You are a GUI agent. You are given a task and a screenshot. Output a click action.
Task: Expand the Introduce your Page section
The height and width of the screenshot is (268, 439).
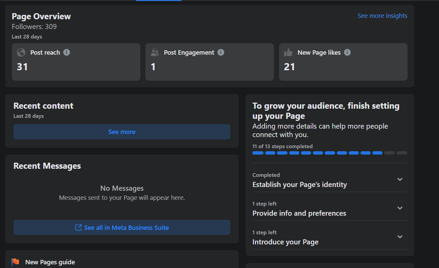400,237
